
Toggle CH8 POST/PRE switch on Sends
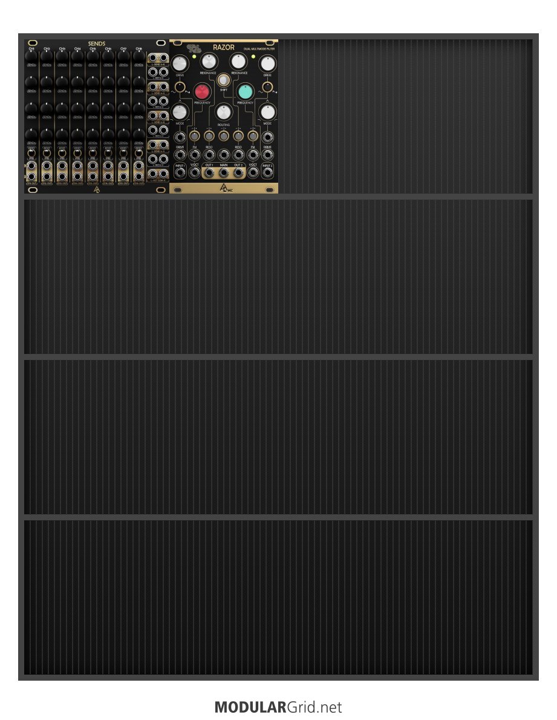[138, 153]
